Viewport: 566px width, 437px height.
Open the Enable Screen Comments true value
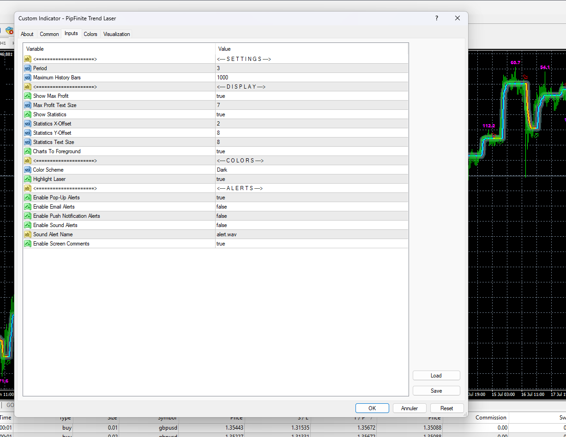(312, 244)
